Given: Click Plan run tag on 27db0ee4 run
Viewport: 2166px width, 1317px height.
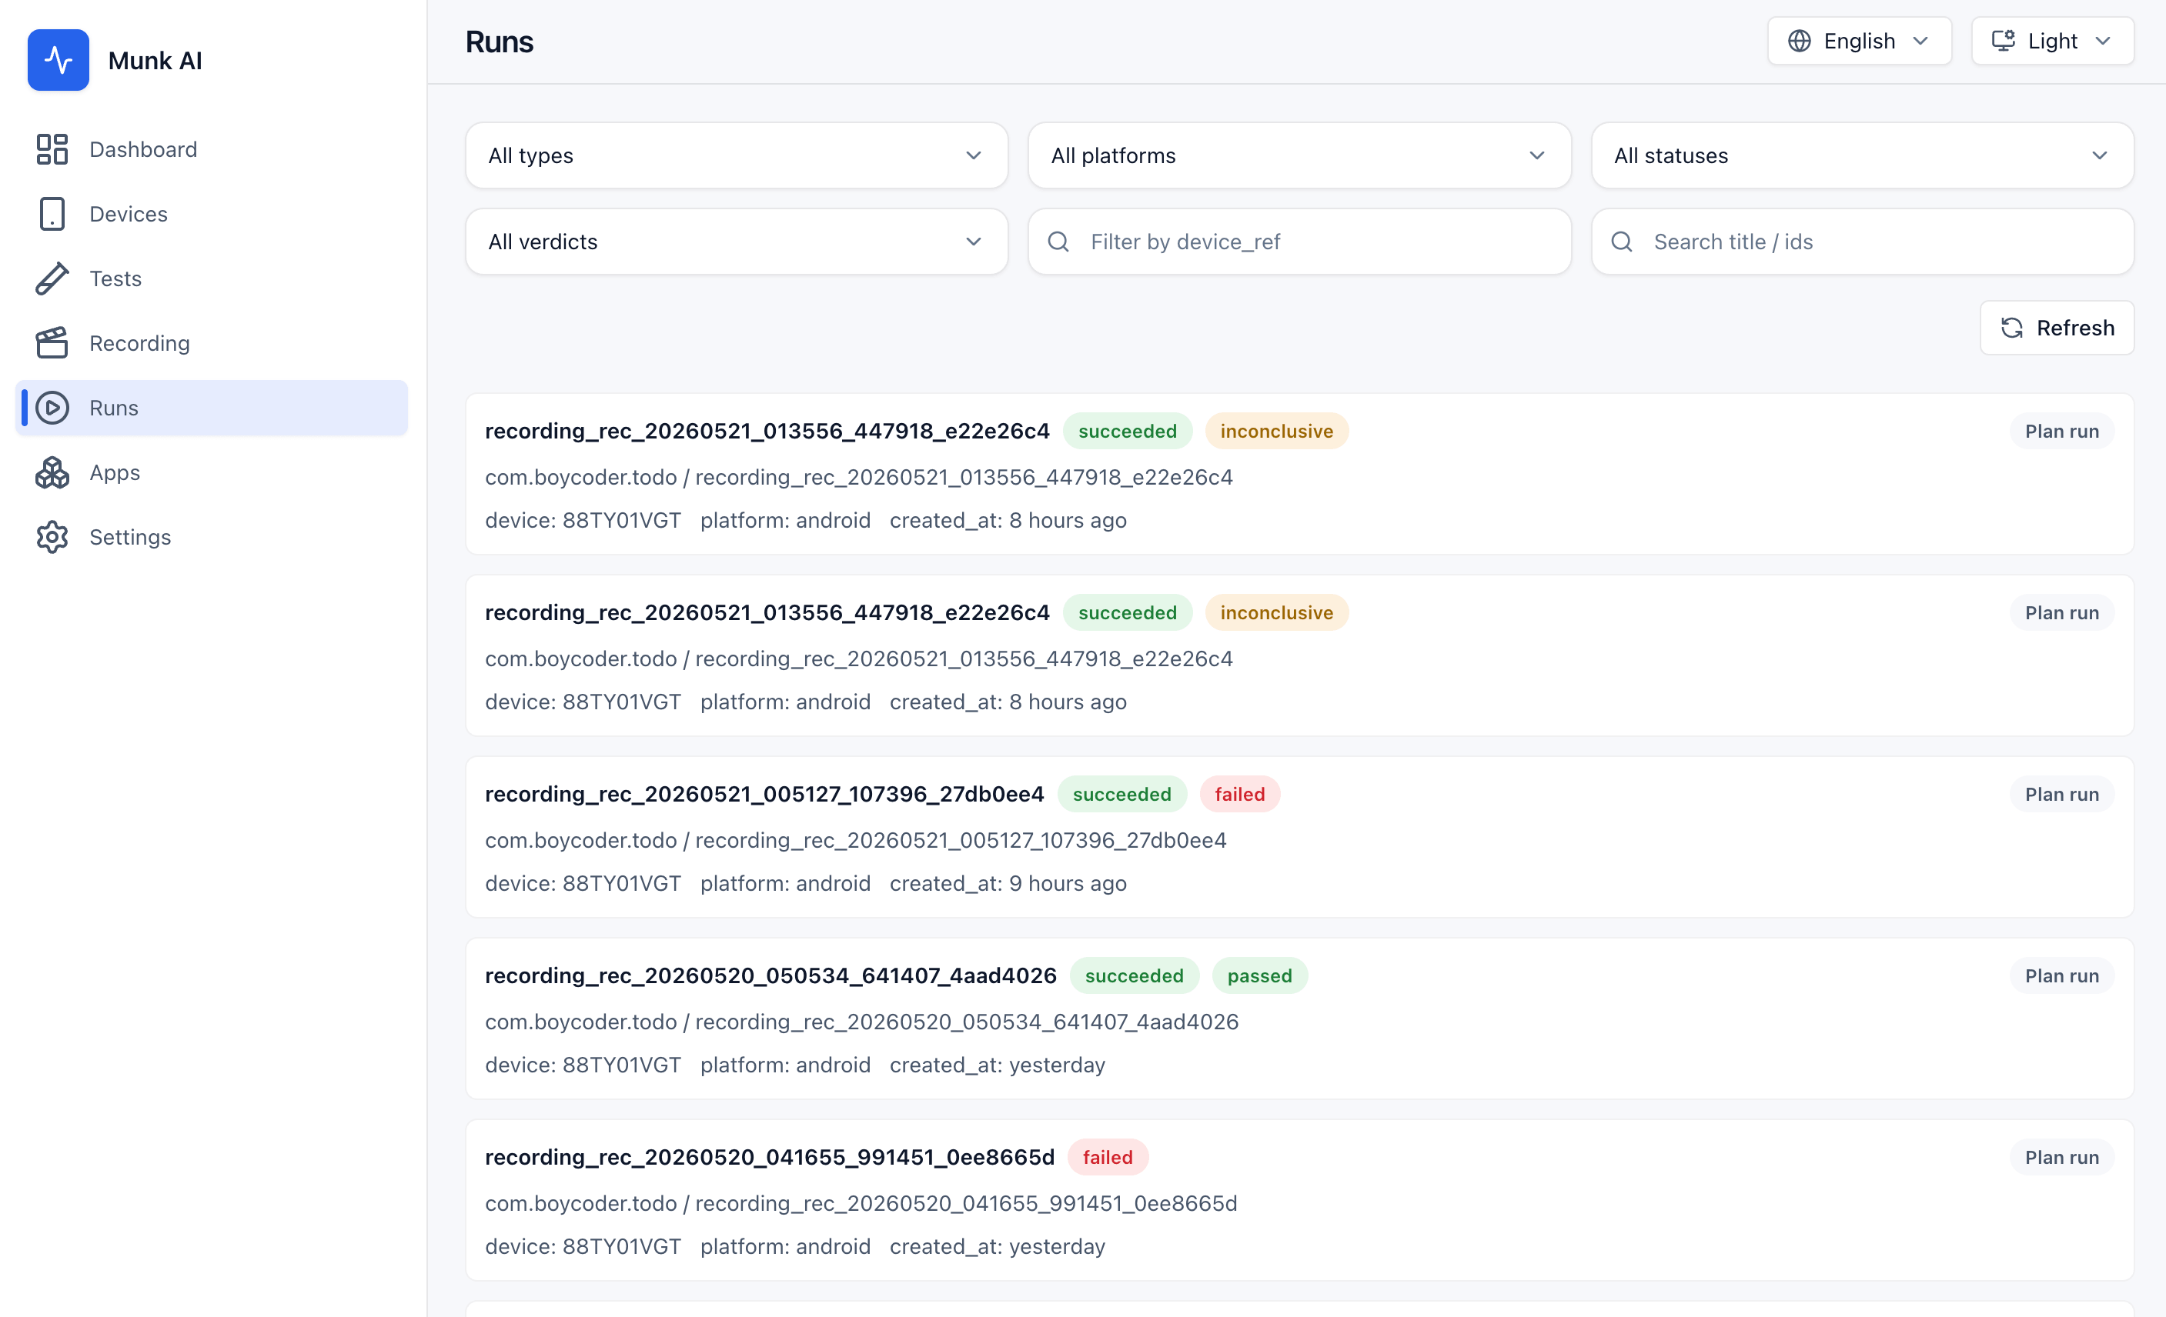Looking at the screenshot, I should [2061, 794].
